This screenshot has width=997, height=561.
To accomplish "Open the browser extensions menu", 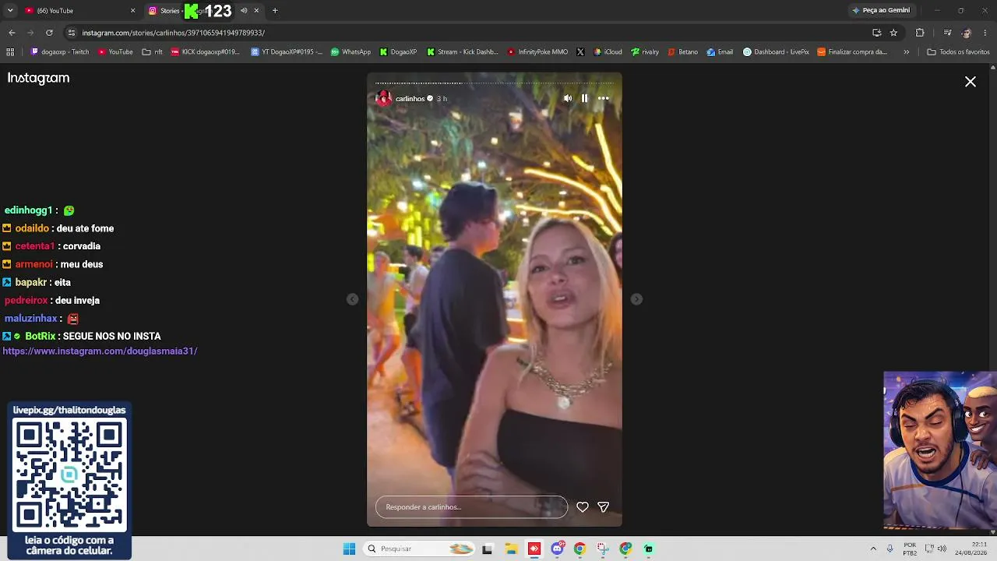I will pos(920,33).
